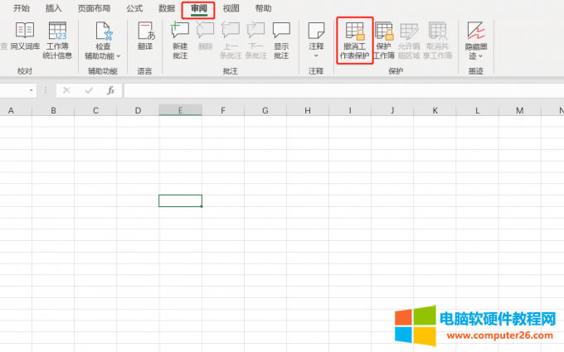Viewport: 564px width, 352px height.
Task: Open Insert Function fx button
Action: tap(111, 90)
